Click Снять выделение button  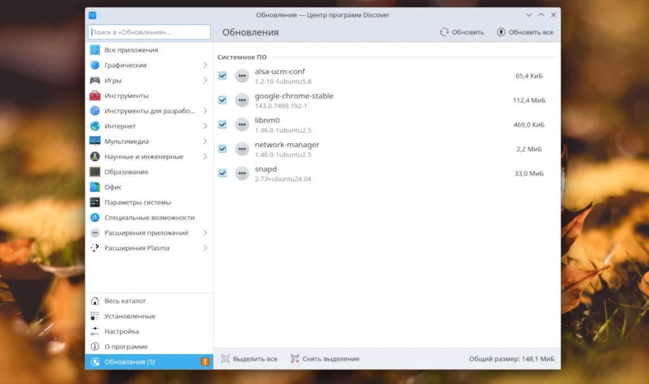coord(325,359)
